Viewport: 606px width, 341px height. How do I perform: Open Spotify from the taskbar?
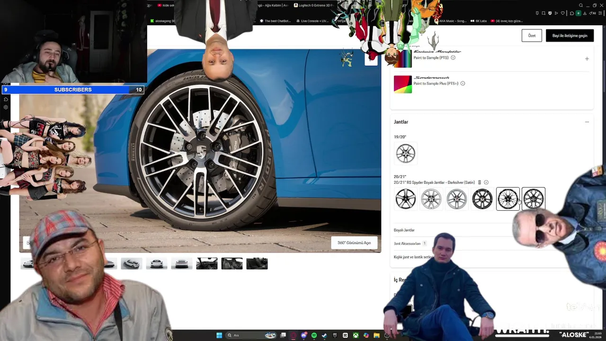coord(314,335)
